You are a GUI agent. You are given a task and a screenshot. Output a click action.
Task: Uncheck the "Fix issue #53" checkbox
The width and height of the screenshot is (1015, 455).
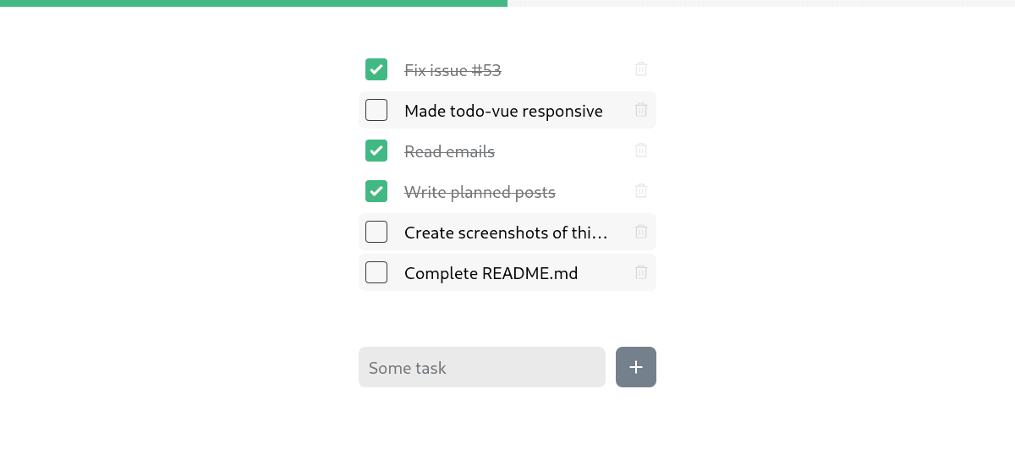tap(376, 69)
